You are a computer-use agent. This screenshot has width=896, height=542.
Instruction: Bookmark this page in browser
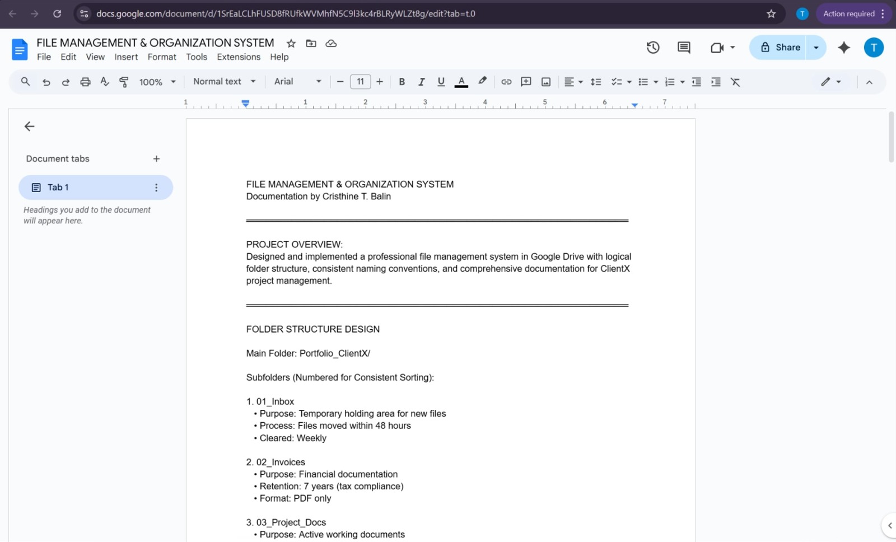[x=771, y=13]
